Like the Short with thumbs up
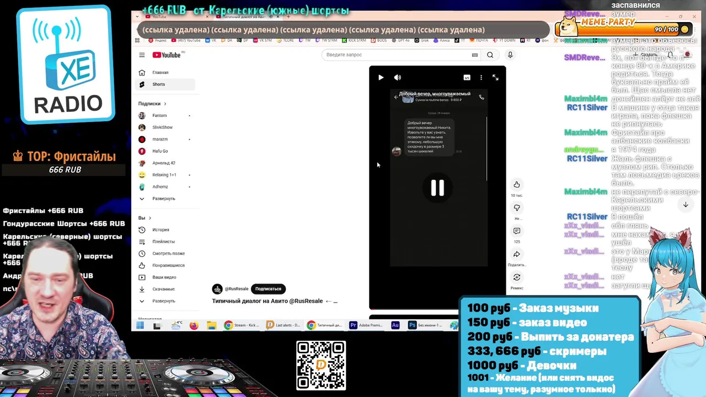 pyautogui.click(x=517, y=185)
